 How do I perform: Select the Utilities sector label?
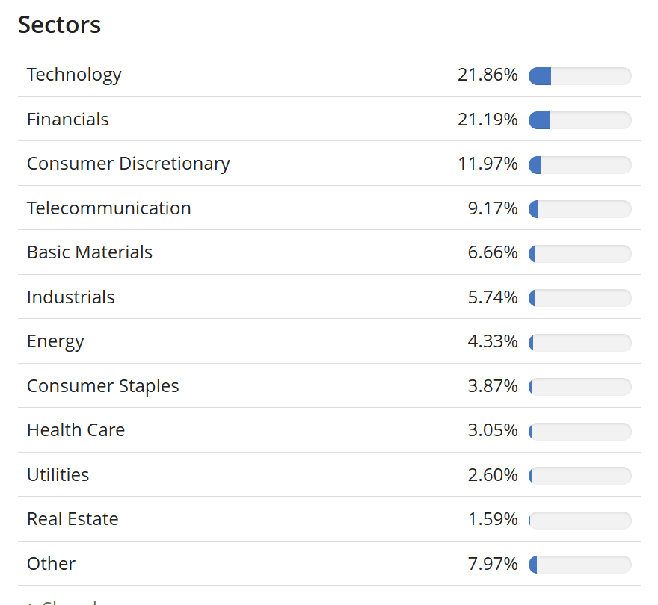click(58, 475)
